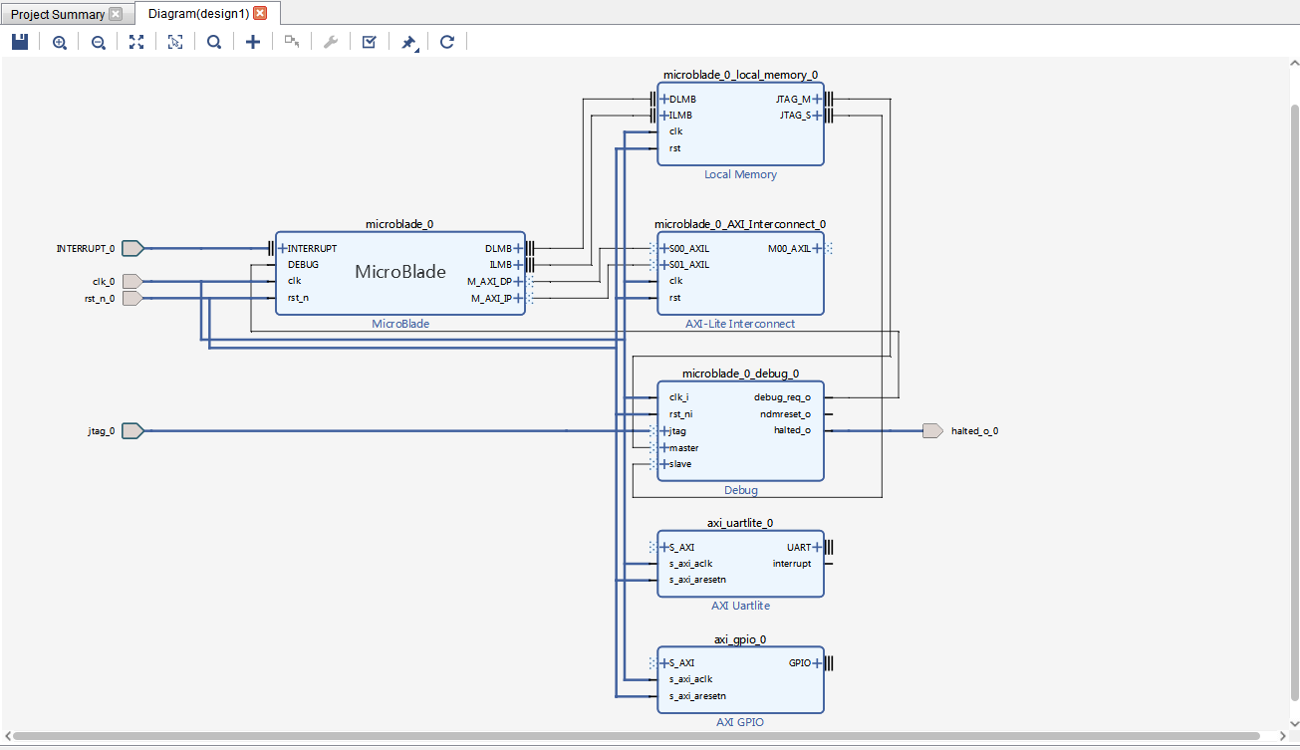Click the horizontal scrollbar below the diagram

coord(648,737)
